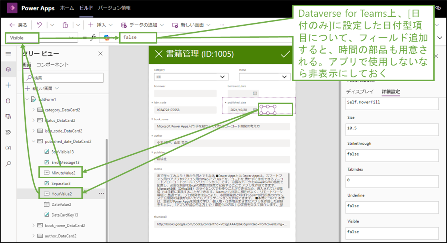The image size is (447, 243).
Task: Select the tree view layers icon
Action: 8,70
